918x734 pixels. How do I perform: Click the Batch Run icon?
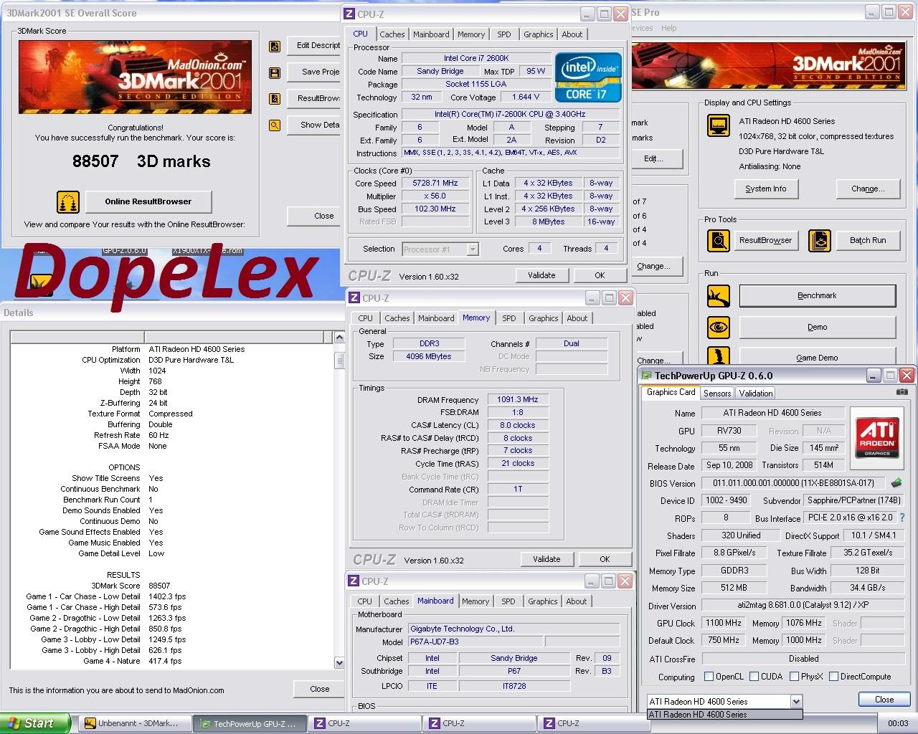(820, 240)
